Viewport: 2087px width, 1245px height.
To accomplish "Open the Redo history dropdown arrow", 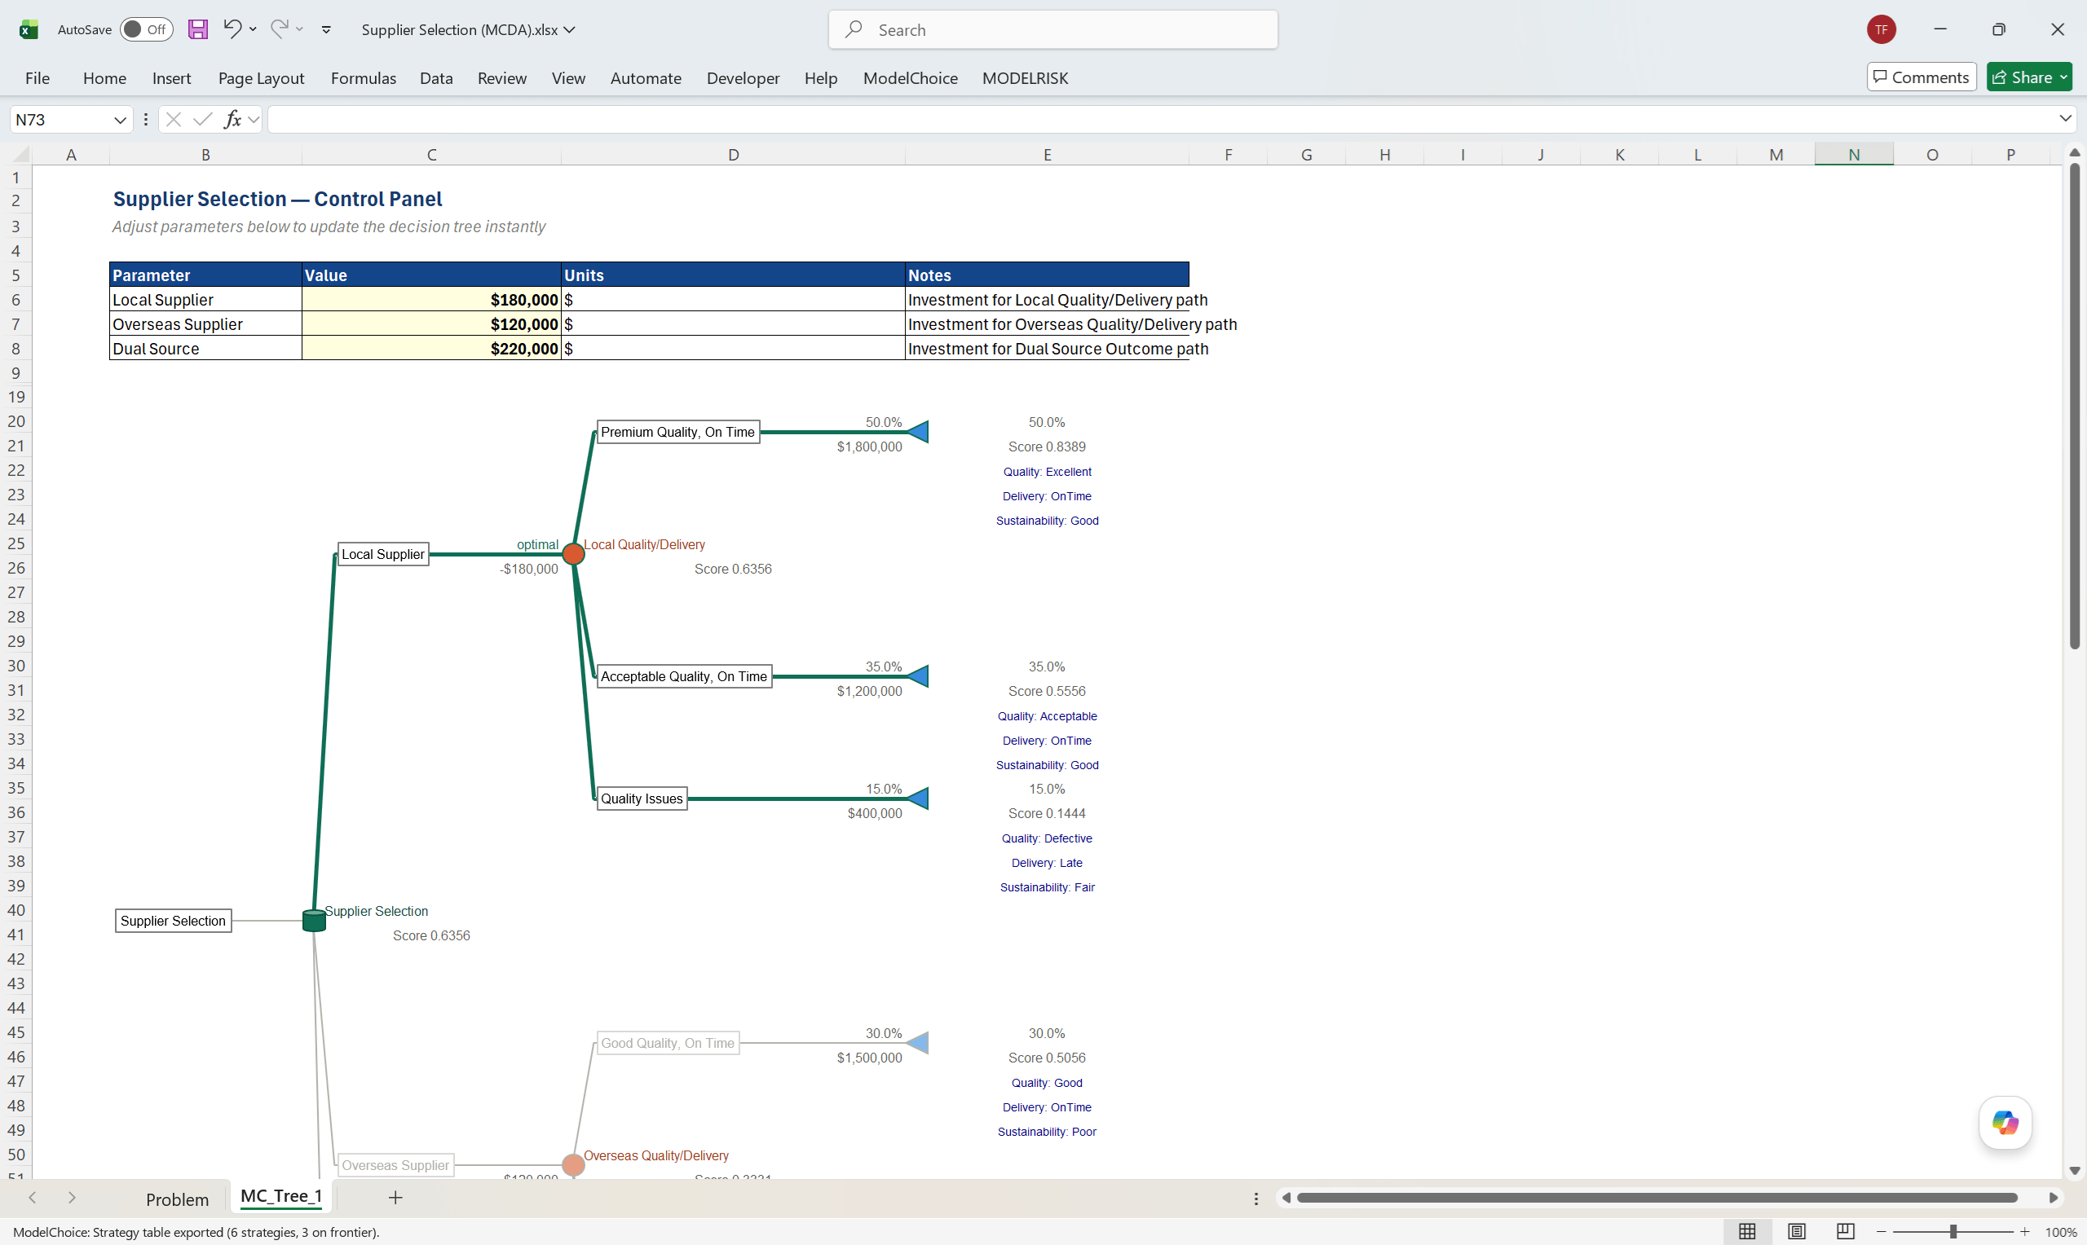I will coord(299,29).
